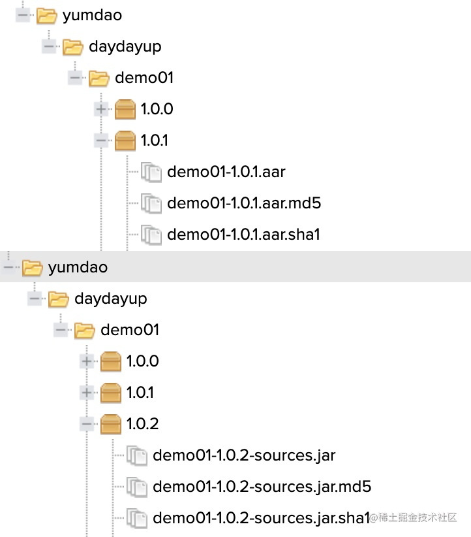
Task: Select demo01-1.0.1.aar.sha1 file
Action: coord(243,235)
